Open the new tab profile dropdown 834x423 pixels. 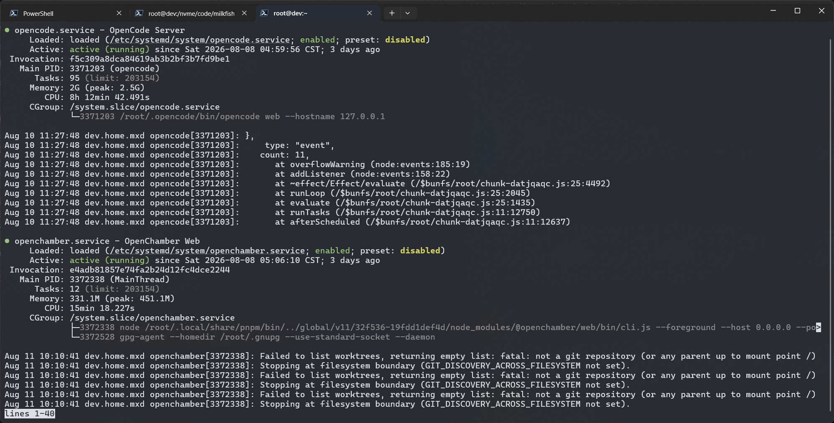pos(408,13)
